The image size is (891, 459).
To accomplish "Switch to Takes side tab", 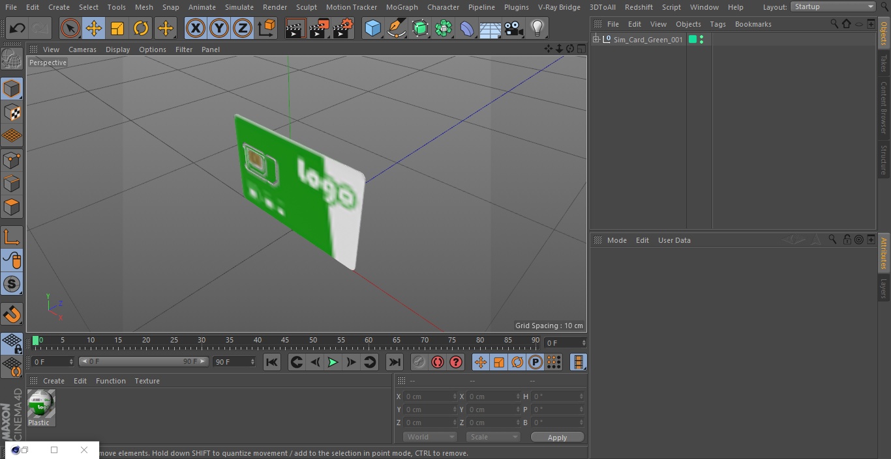I will coord(884,63).
